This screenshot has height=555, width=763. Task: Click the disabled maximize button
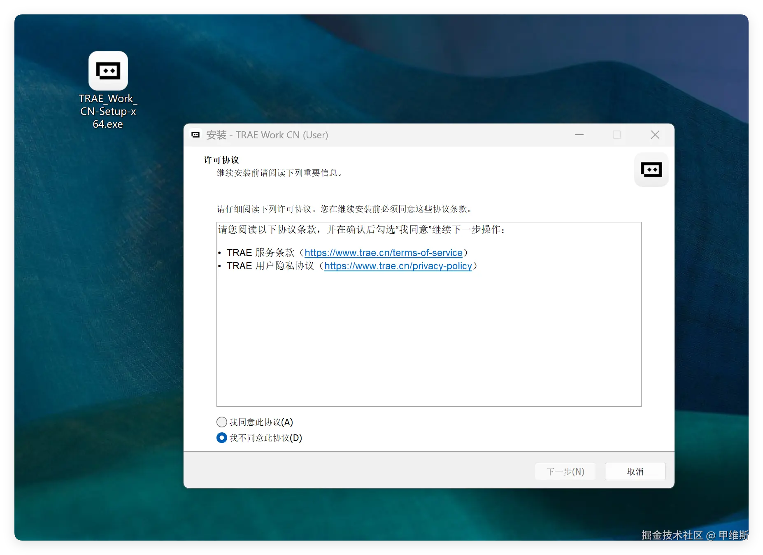617,135
